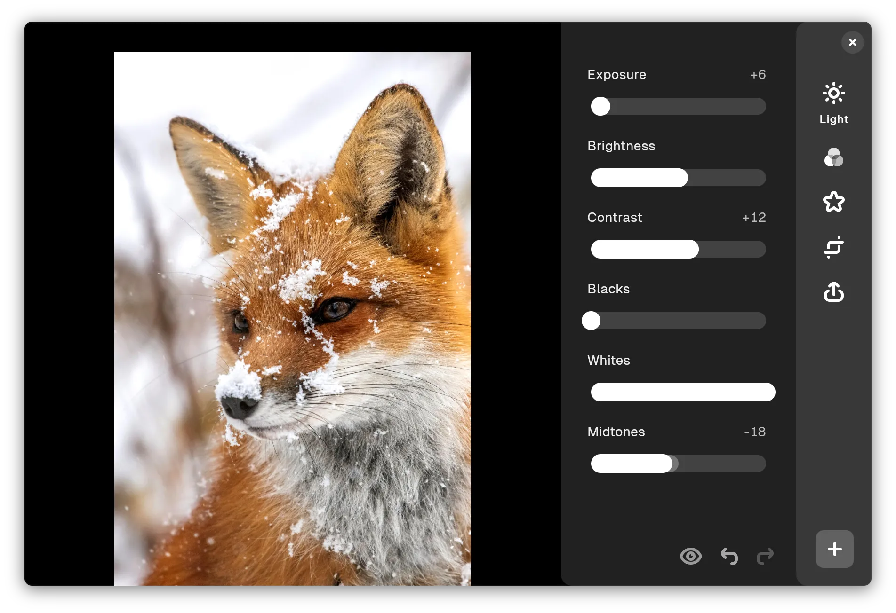
Task: Click the Midtones value reading -18
Action: (754, 432)
